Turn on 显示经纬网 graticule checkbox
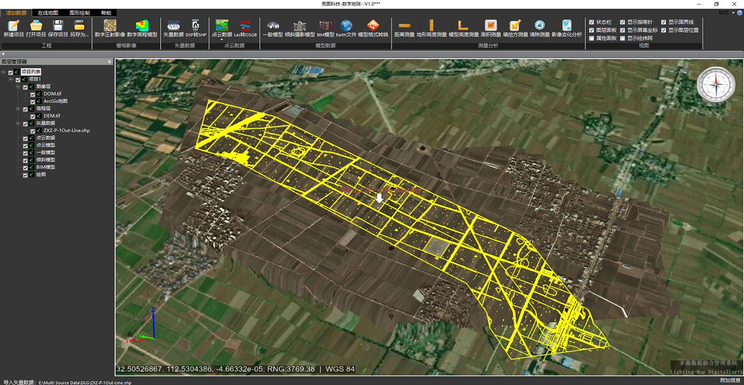 (622, 38)
